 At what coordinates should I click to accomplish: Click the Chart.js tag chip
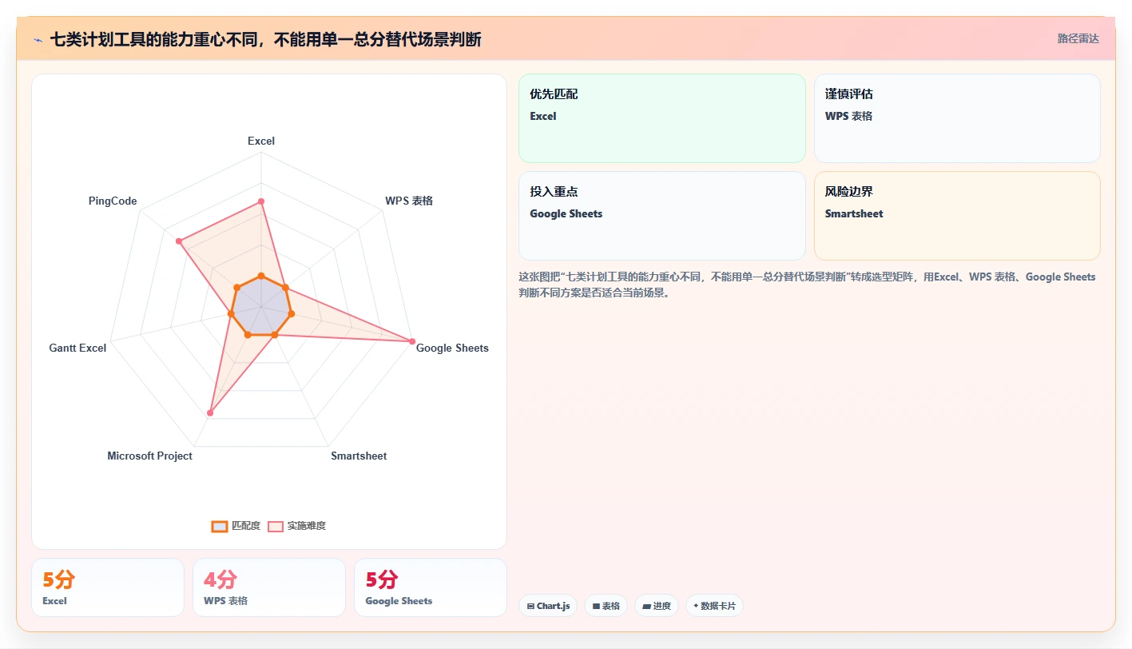548,606
